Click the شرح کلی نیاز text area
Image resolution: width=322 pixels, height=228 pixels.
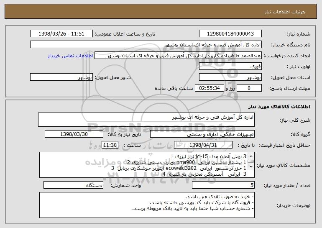(146, 120)
